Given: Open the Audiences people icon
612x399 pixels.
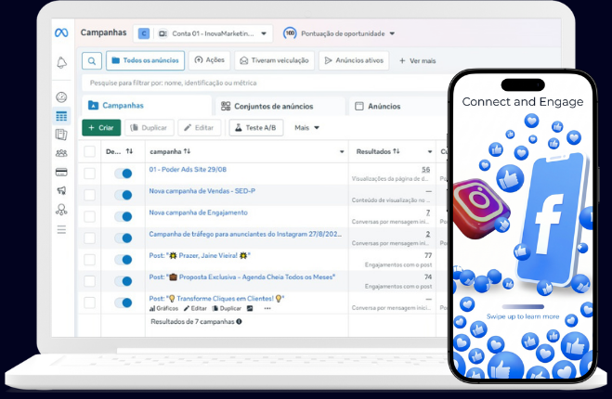Looking at the screenshot, I should coord(61,153).
